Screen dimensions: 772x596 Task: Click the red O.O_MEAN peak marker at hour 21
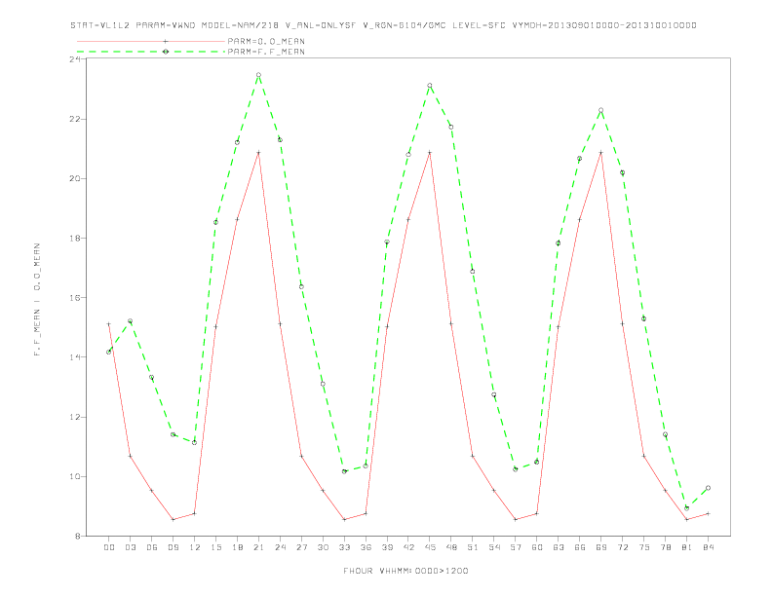pos(258,153)
